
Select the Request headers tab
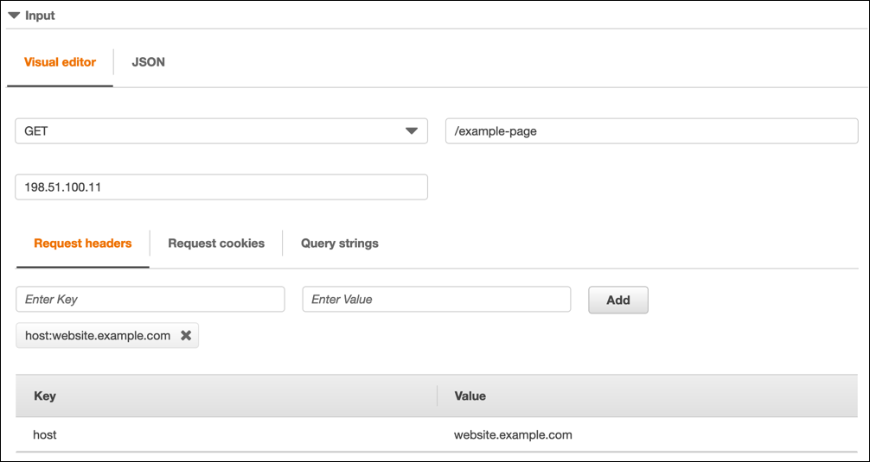(83, 244)
